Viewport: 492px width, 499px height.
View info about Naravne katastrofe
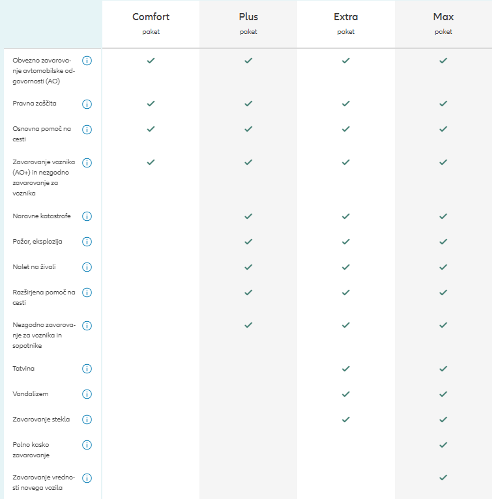point(87,216)
